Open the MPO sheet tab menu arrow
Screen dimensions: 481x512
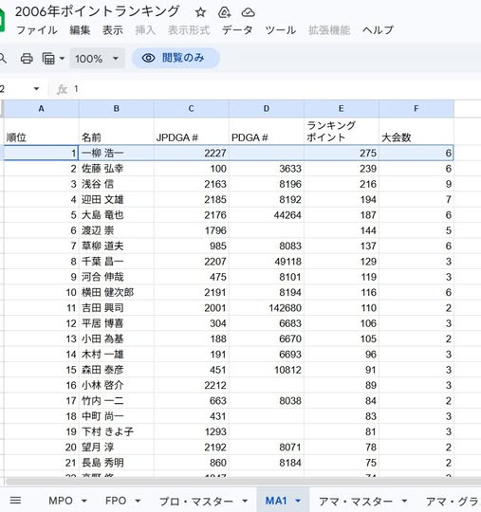[x=84, y=501]
